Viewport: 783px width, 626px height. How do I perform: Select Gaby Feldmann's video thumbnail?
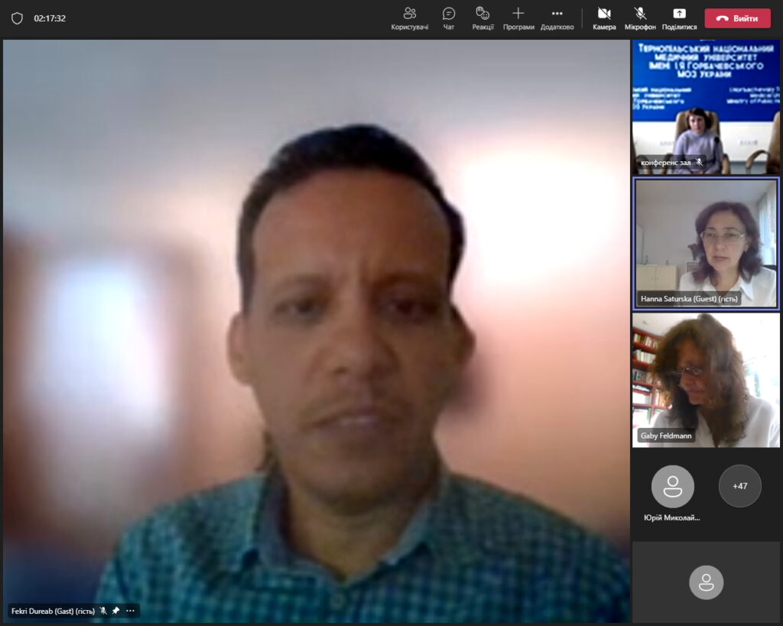point(706,379)
